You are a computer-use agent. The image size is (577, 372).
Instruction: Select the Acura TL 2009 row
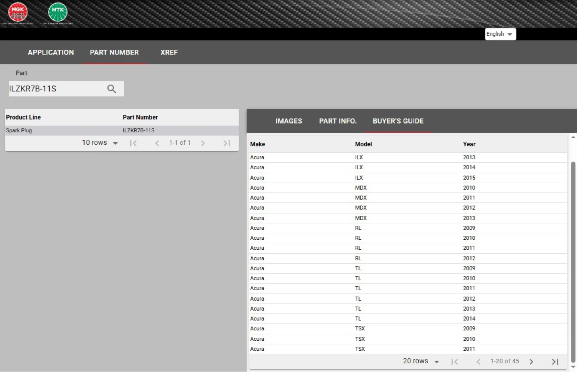[408, 269]
